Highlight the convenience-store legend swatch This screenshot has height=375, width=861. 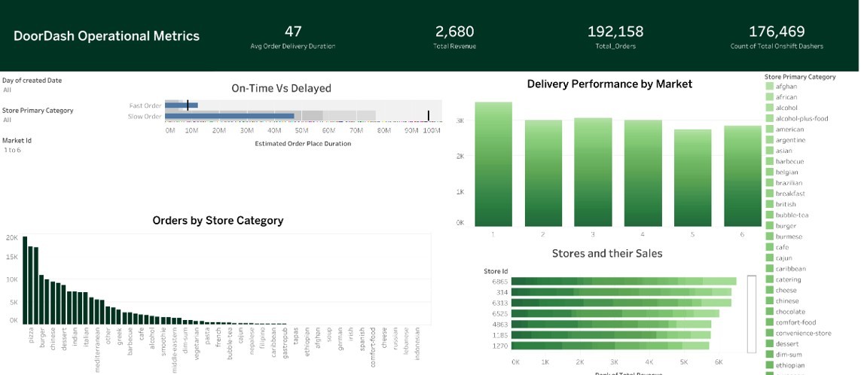pos(769,334)
